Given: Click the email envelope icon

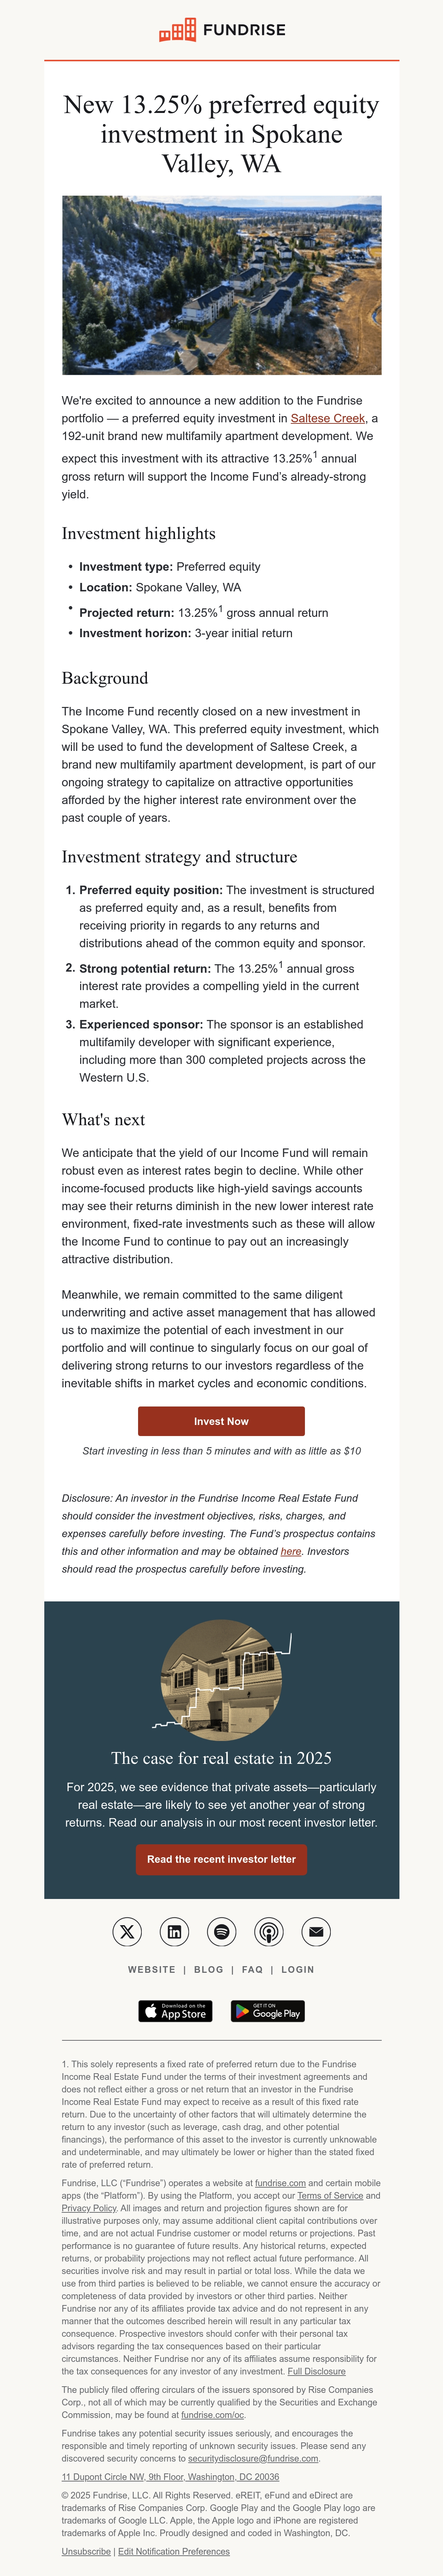Looking at the screenshot, I should point(316,1932).
